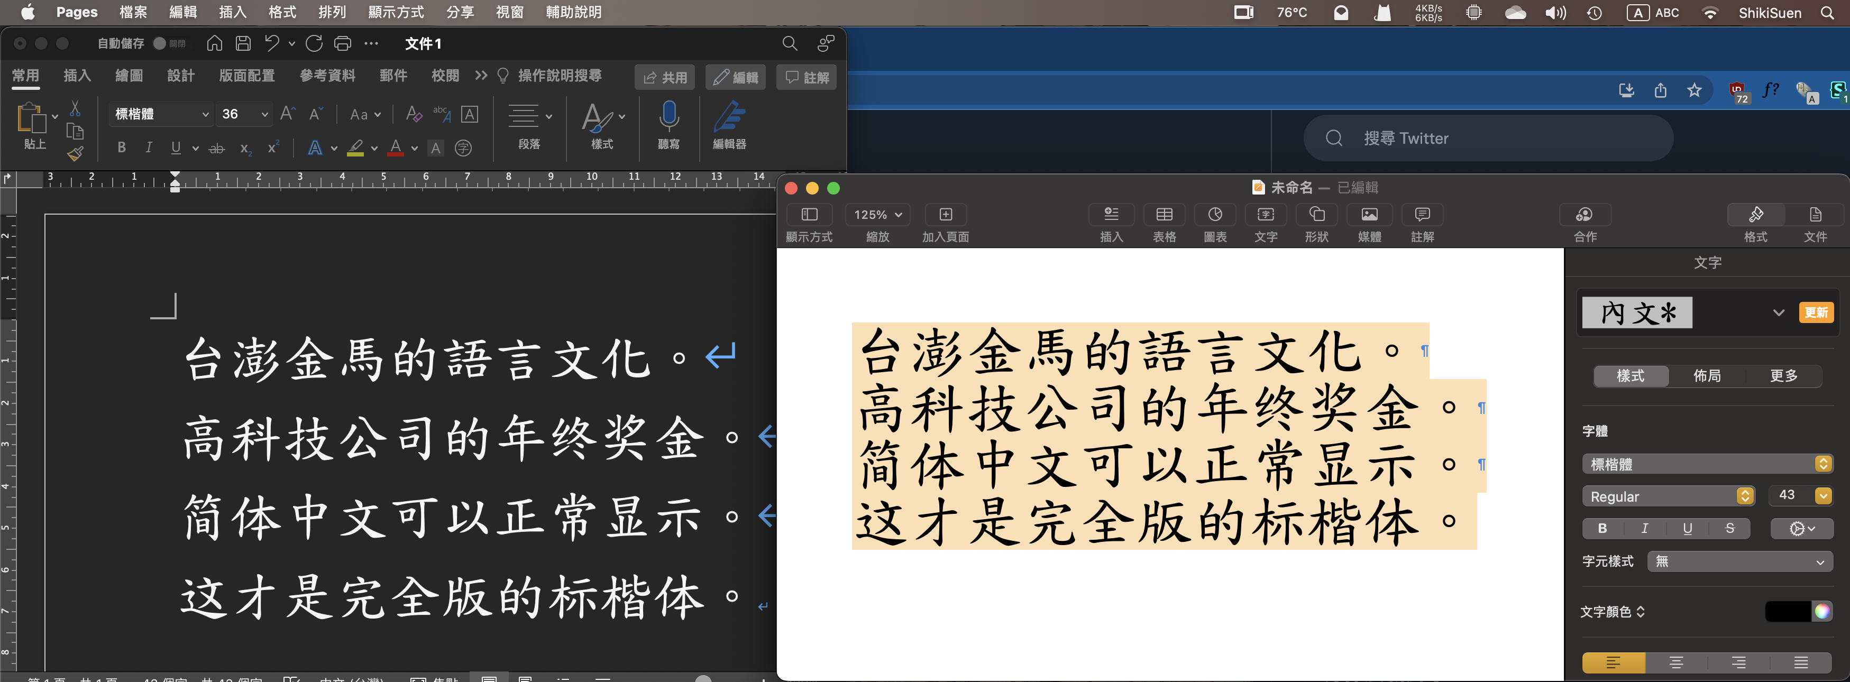Screen dimensions: 1850x682
Task: Open the 標楷體 font dropdown in Word
Action: tap(205, 114)
